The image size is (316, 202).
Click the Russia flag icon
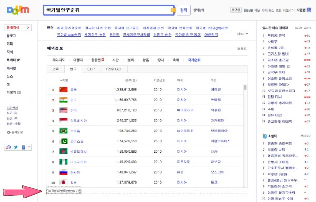63,172
